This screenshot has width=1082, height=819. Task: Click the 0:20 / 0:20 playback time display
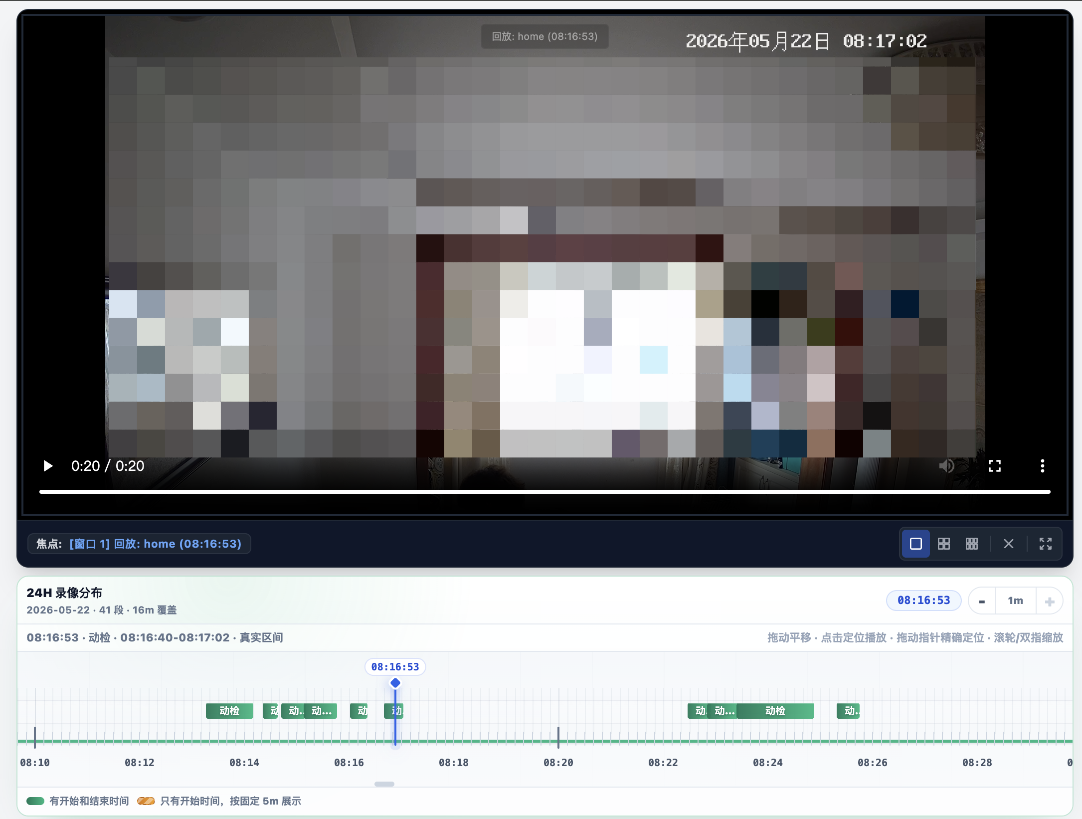[108, 466]
